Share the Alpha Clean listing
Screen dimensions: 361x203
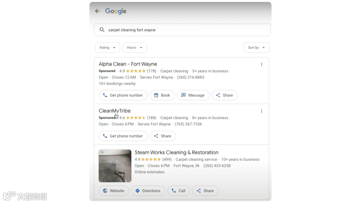pyautogui.click(x=225, y=95)
